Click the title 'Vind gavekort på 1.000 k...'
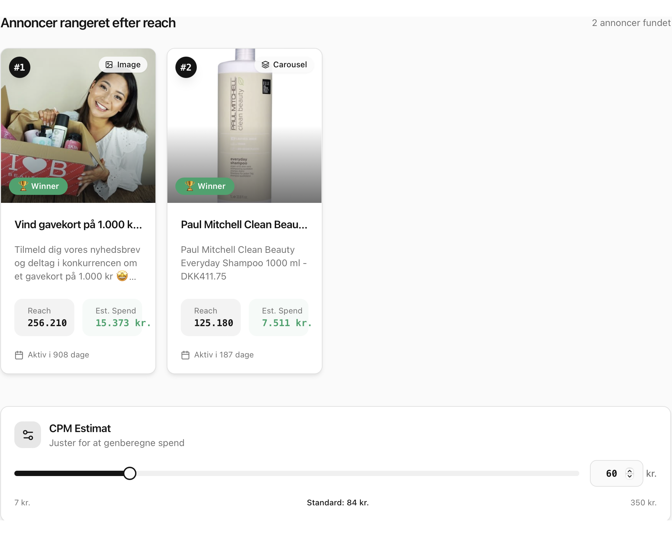The width and height of the screenshot is (672, 537). 78,225
